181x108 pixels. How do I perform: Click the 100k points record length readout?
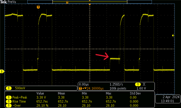tap(118, 89)
